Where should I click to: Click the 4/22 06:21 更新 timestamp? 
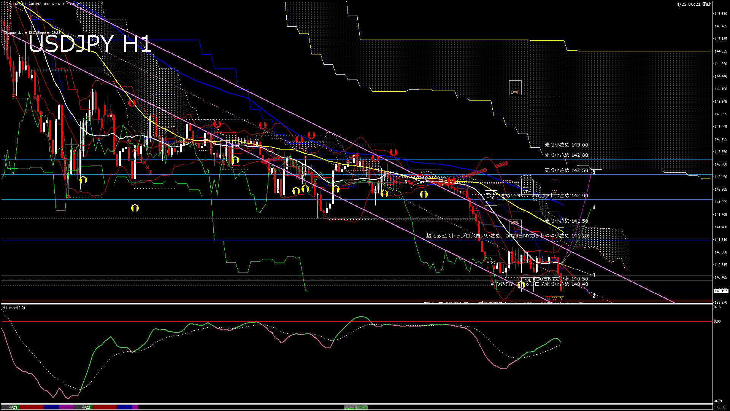click(693, 4)
